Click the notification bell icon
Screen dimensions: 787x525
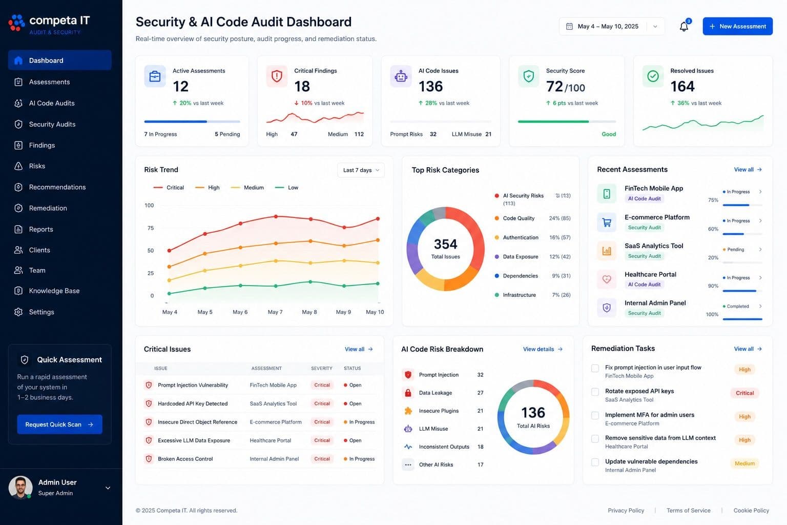tap(684, 27)
